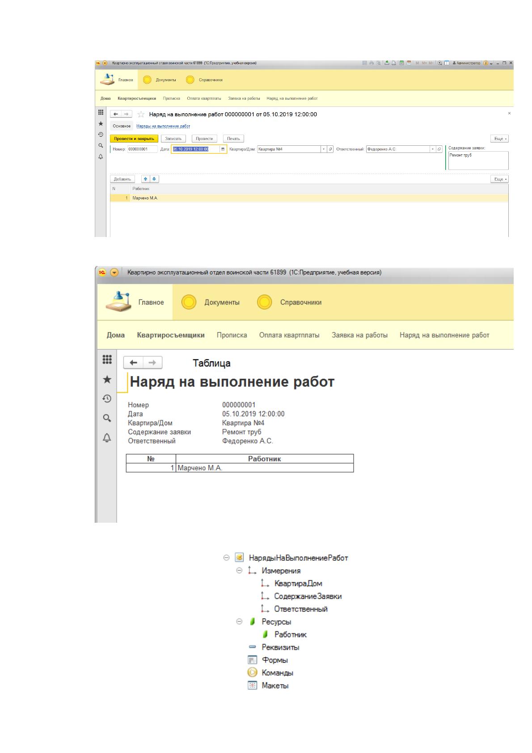The height and width of the screenshot is (753, 532).
Task: Mark document as favorite with star outline icon
Action: [141, 114]
